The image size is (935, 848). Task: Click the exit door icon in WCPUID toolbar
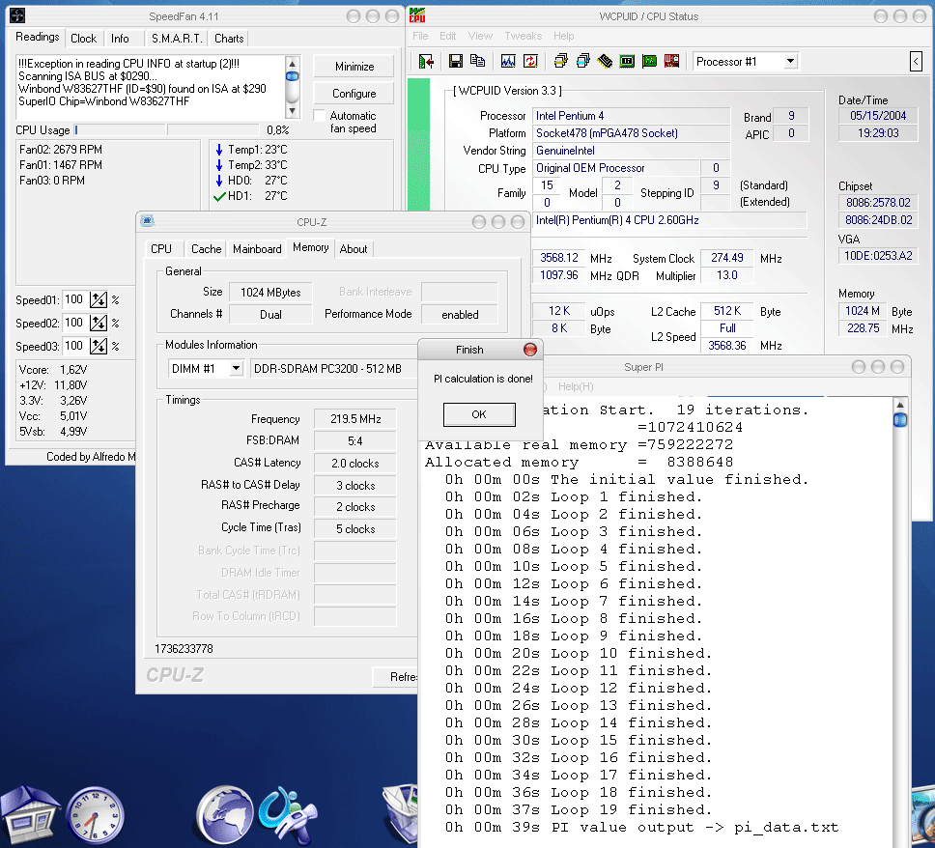(x=426, y=62)
